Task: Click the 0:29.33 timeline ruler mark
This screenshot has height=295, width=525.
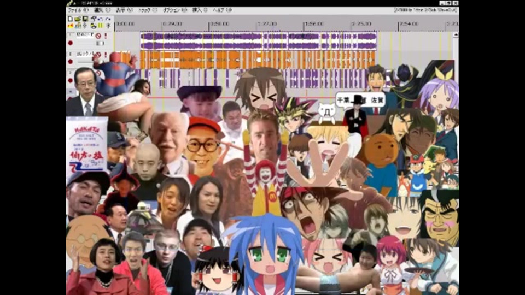Action: coord(172,24)
